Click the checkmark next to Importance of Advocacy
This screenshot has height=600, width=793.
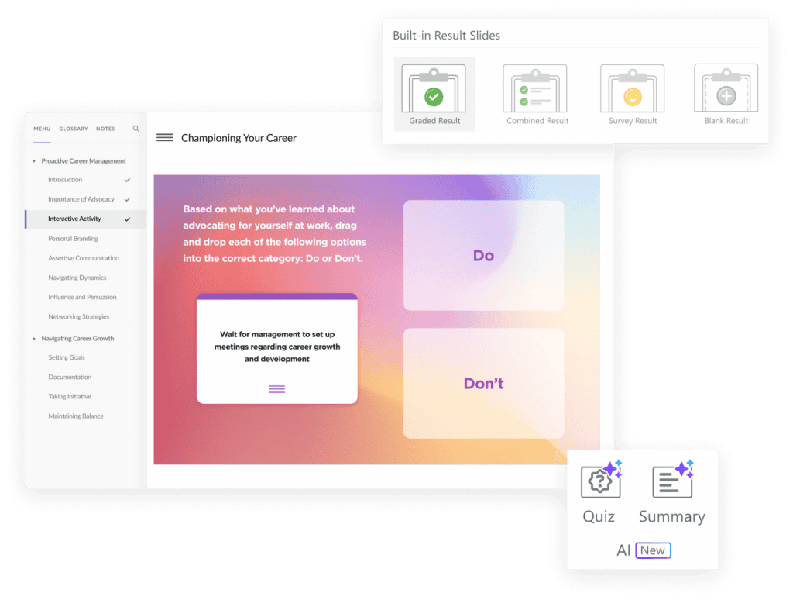click(x=128, y=199)
